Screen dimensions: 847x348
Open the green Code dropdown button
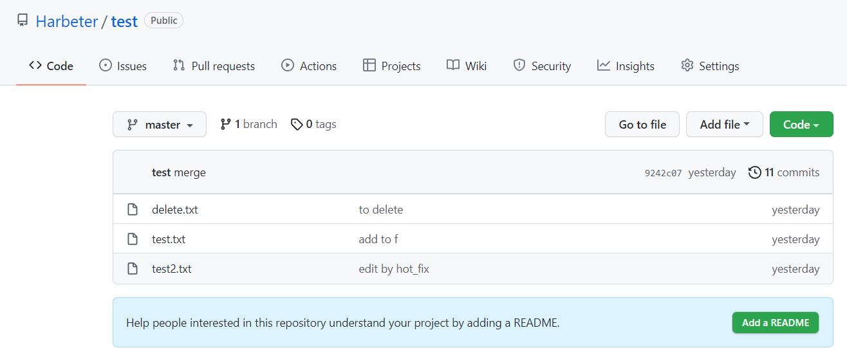[801, 124]
